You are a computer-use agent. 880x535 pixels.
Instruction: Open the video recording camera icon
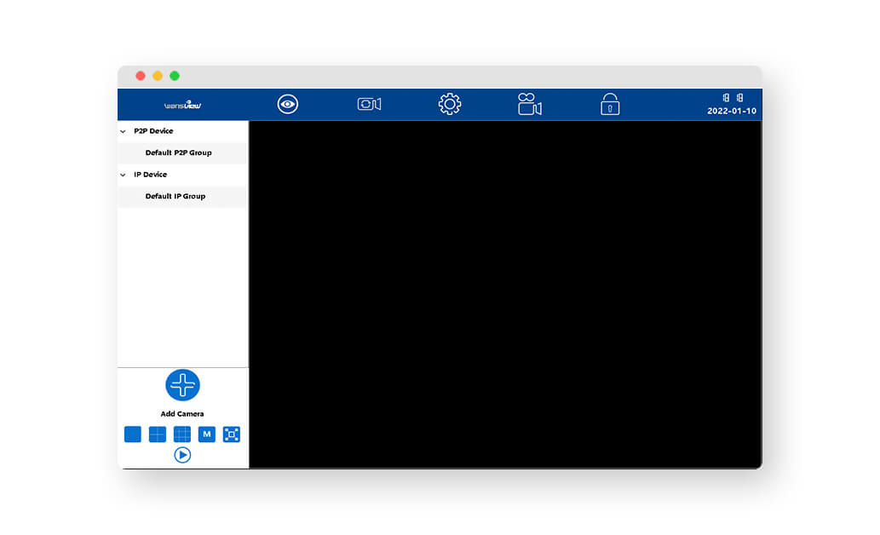529,104
